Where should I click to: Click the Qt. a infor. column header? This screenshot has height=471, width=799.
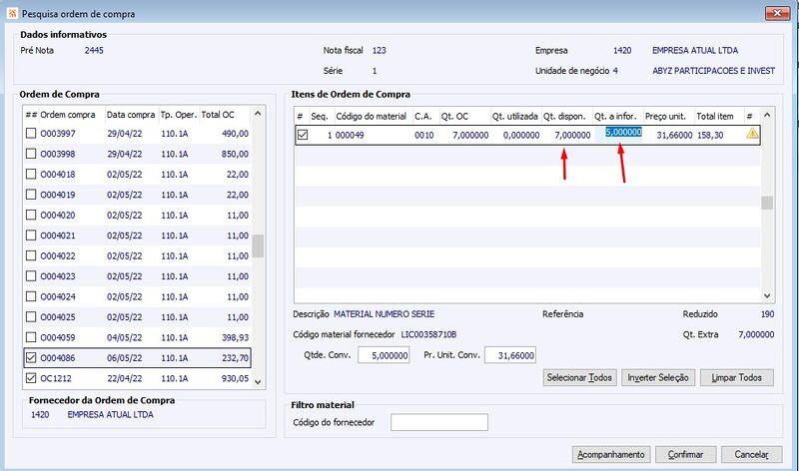617,116
